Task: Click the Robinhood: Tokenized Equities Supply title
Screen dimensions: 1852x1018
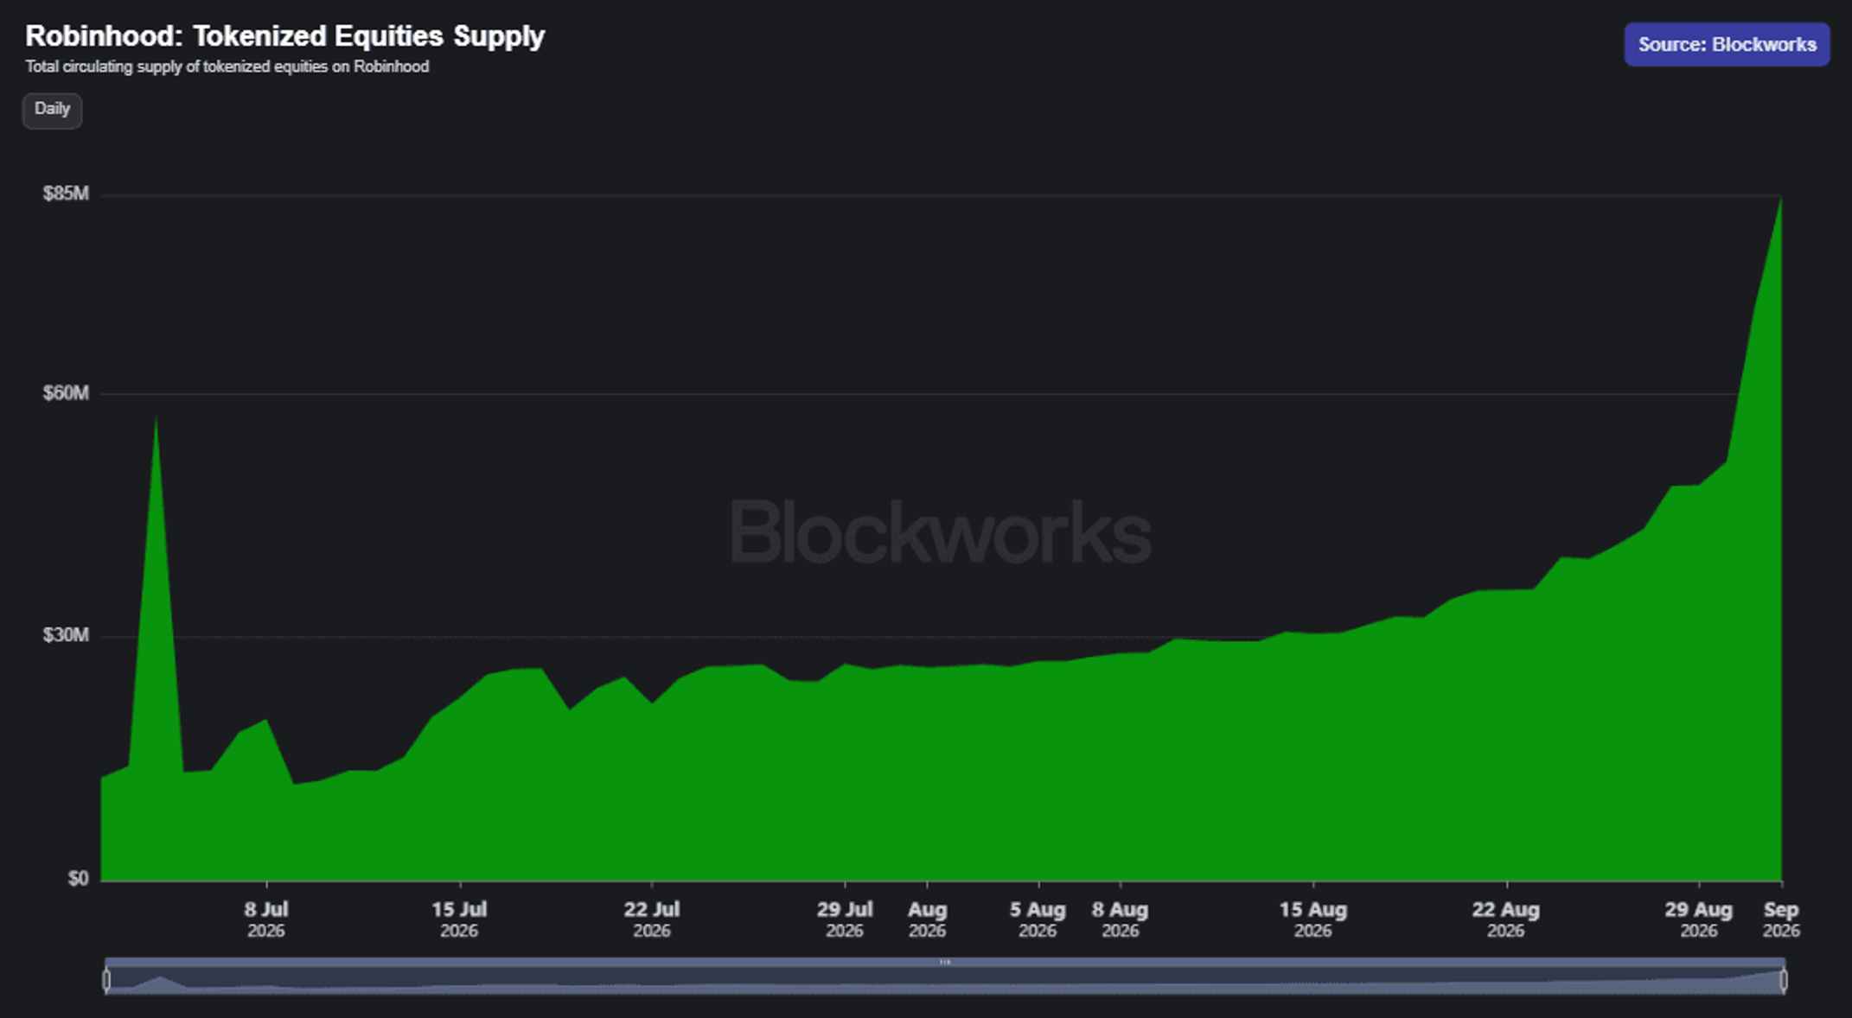Action: pos(285,35)
